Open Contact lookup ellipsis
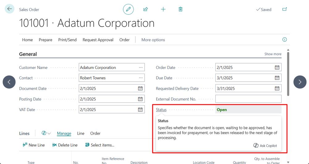The height and width of the screenshot is (164, 309). (141, 78)
